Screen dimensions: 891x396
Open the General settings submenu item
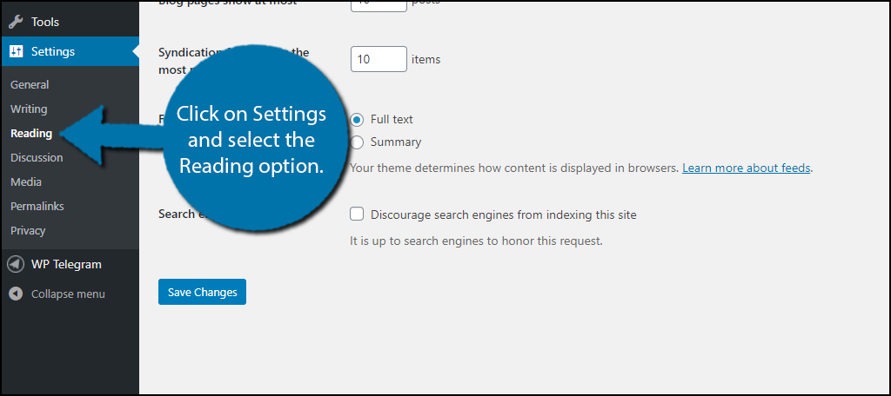click(x=30, y=84)
